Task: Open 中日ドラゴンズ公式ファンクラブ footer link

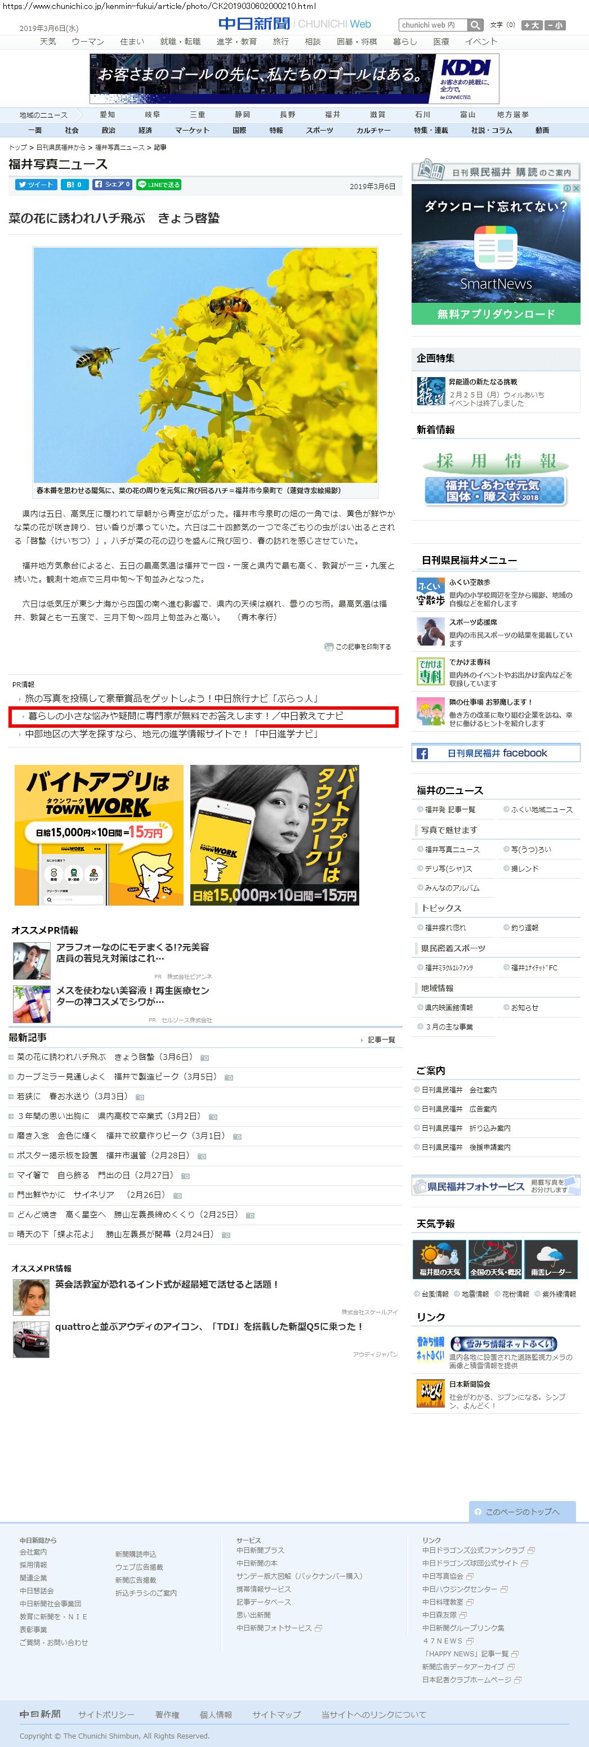Action: pyautogui.click(x=473, y=1551)
